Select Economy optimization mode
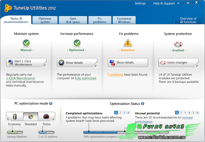Screen dimensions: 205x142 tap(15, 116)
